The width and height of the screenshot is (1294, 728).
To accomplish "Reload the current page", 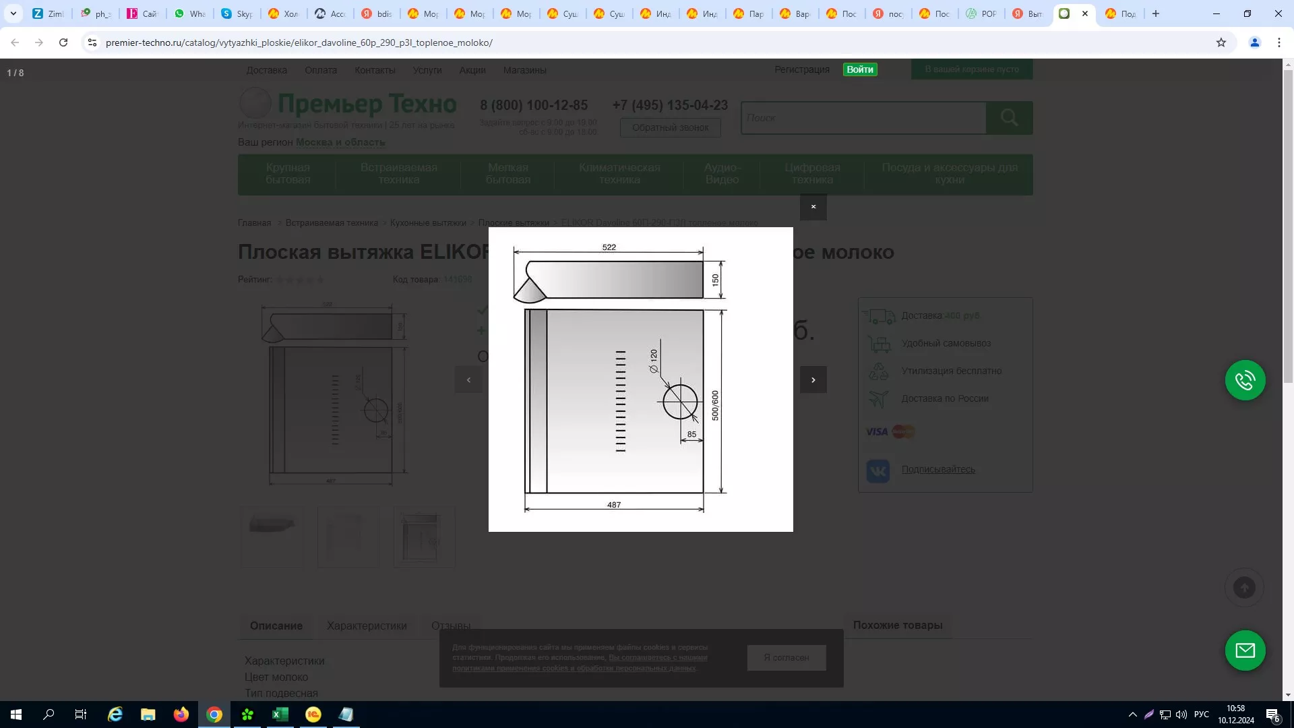I will (x=63, y=42).
